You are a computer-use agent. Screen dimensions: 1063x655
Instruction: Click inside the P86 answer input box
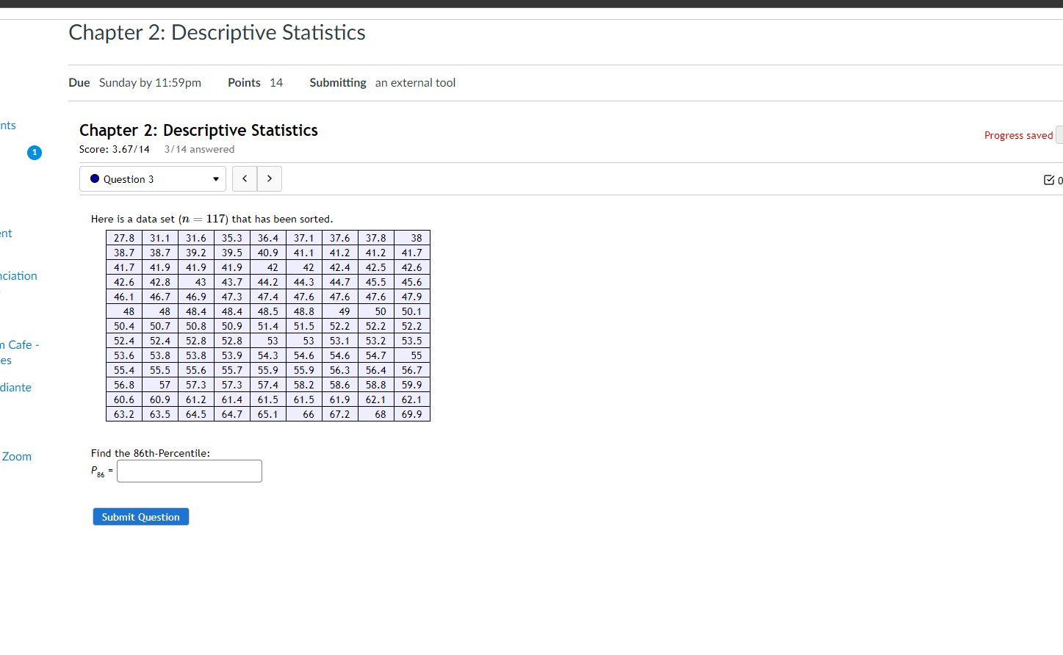click(189, 471)
